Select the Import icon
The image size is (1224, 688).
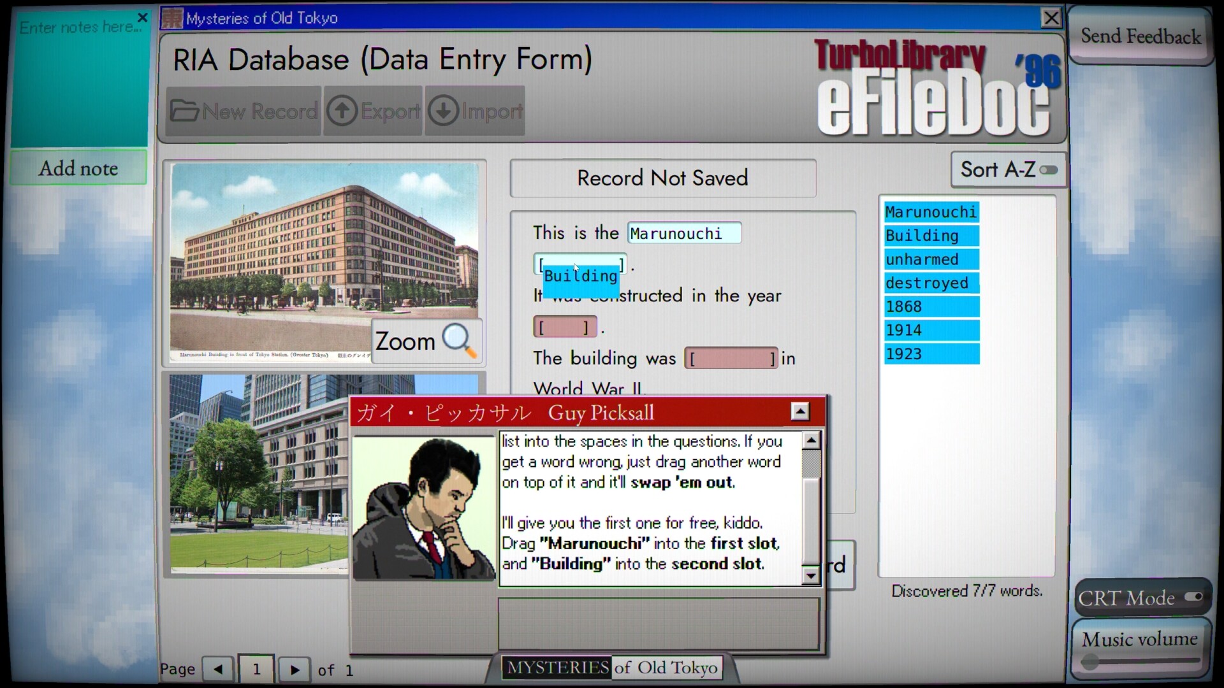(444, 110)
